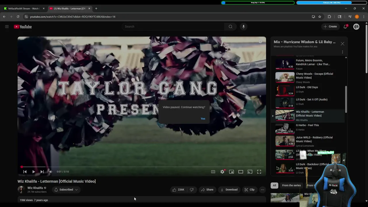This screenshot has height=207, width=368.
Task: Switch to the miniplayer
Action: pos(231,172)
